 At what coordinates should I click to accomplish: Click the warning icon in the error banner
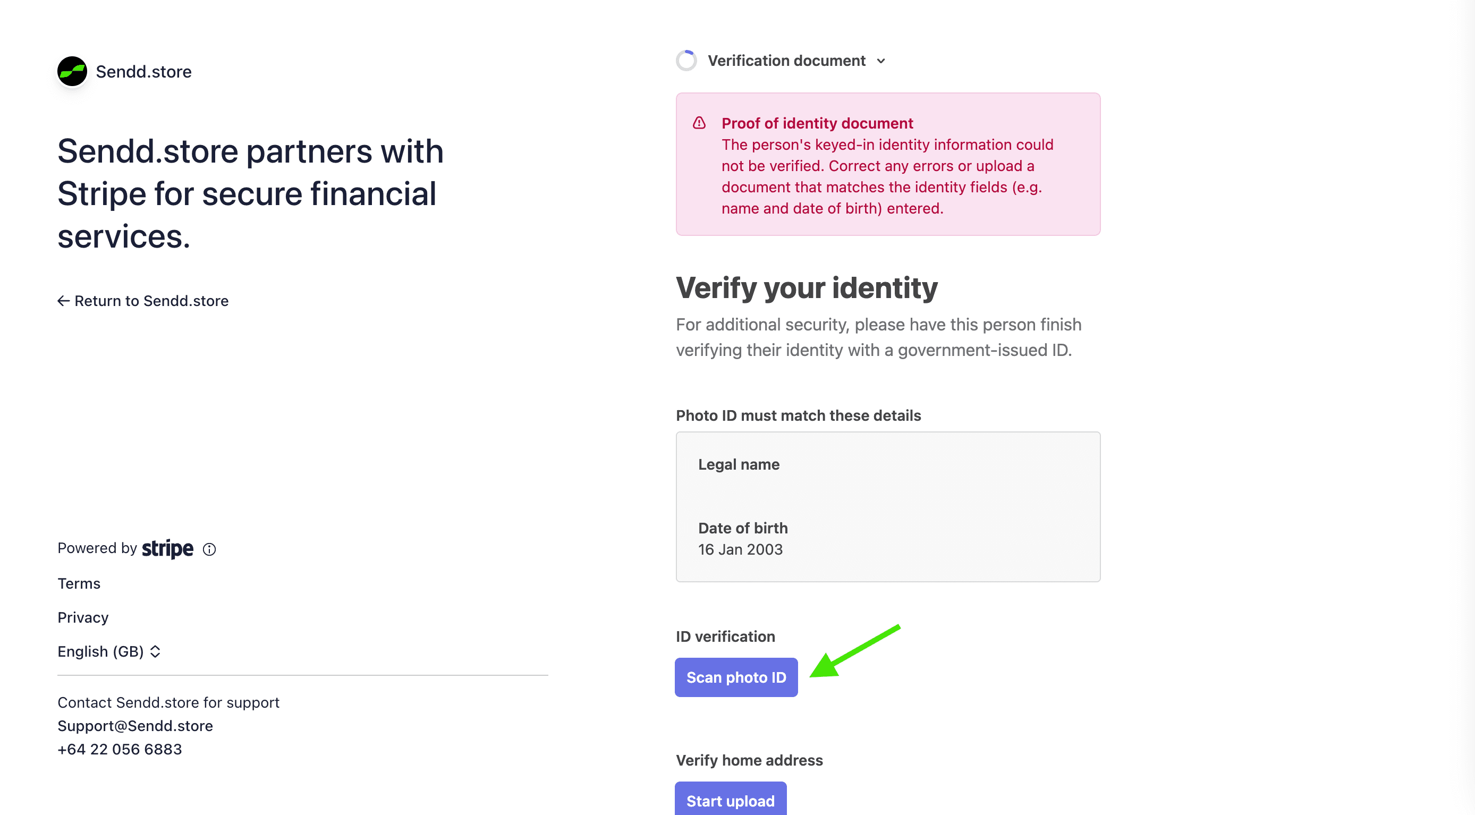(x=699, y=123)
